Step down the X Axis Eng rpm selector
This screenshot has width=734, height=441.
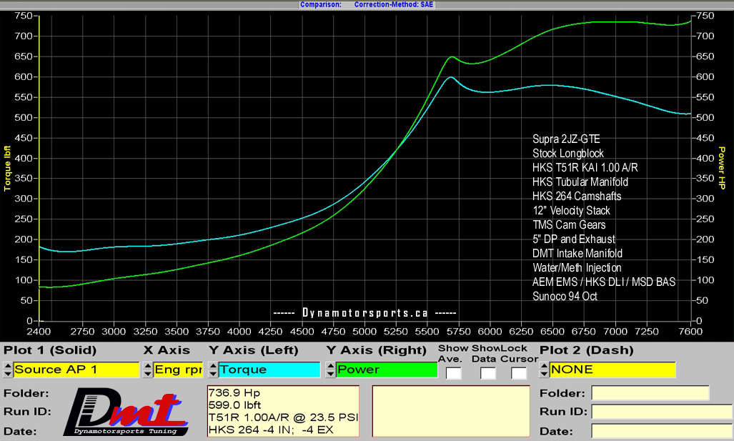[148, 374]
